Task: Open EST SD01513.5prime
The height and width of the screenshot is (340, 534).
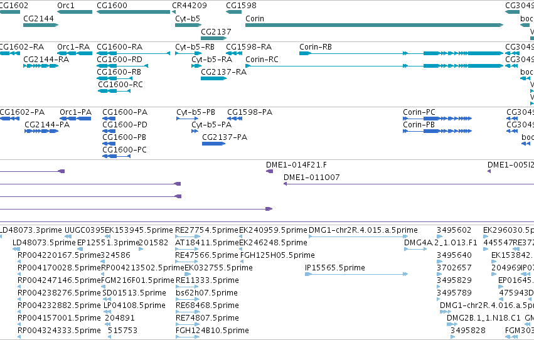Action: (134, 294)
